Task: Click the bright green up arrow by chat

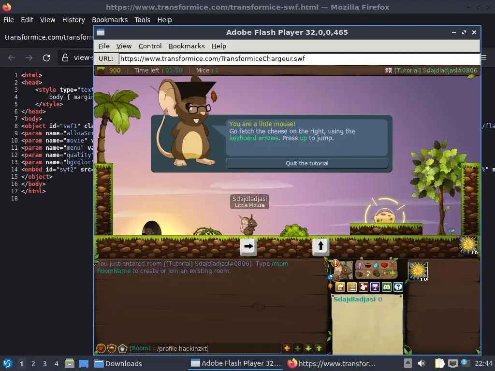Action: click(x=319, y=348)
